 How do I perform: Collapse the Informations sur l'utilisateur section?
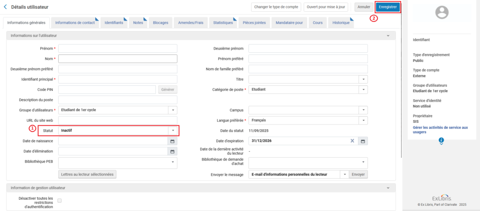(x=388, y=36)
